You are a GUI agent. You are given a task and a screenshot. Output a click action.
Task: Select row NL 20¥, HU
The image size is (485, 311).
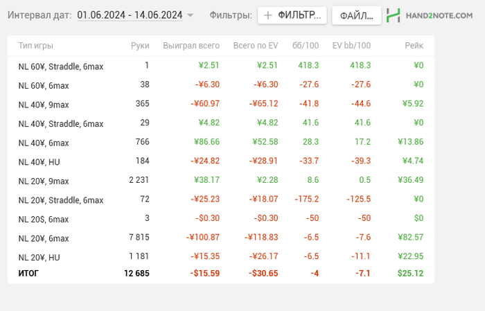221,257
